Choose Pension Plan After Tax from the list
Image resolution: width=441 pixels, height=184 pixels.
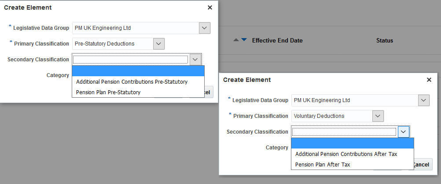click(323, 165)
